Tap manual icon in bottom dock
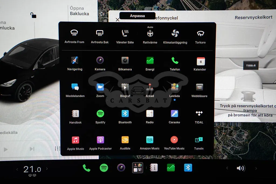 pos(154,168)
